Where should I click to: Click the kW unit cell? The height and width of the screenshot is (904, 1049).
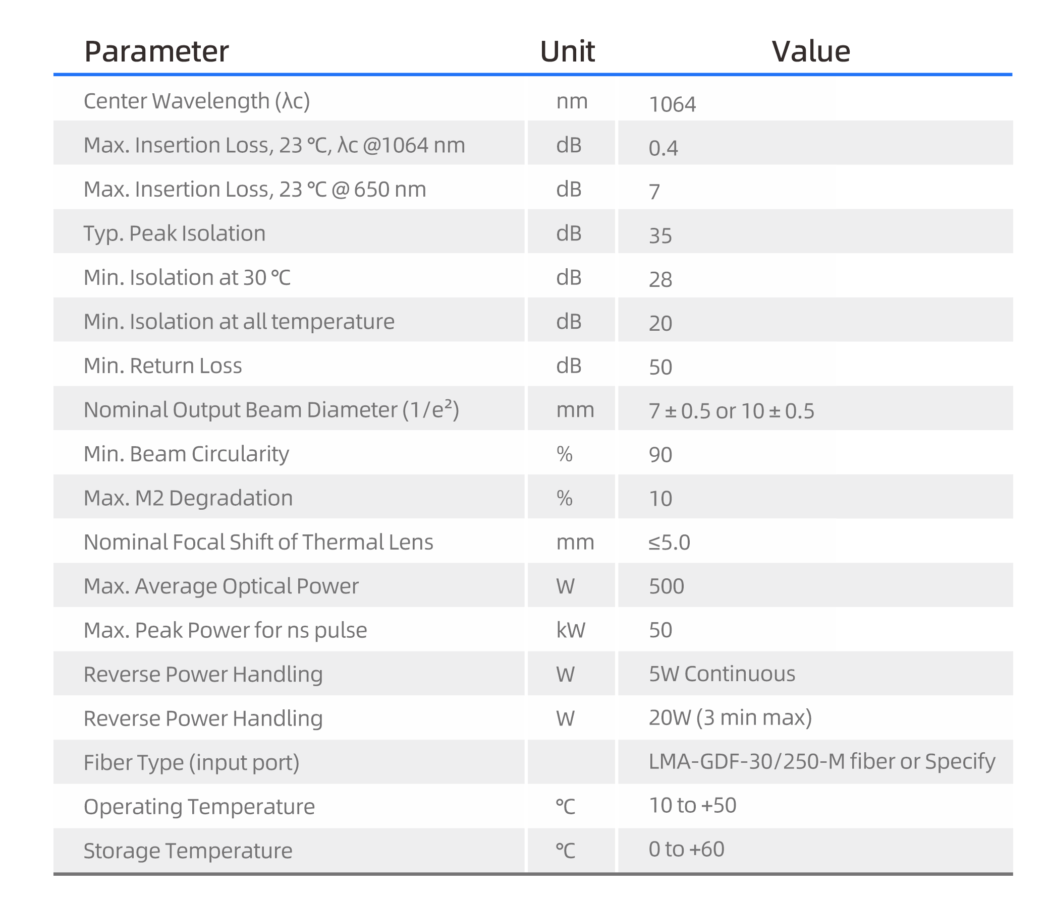pos(571,630)
